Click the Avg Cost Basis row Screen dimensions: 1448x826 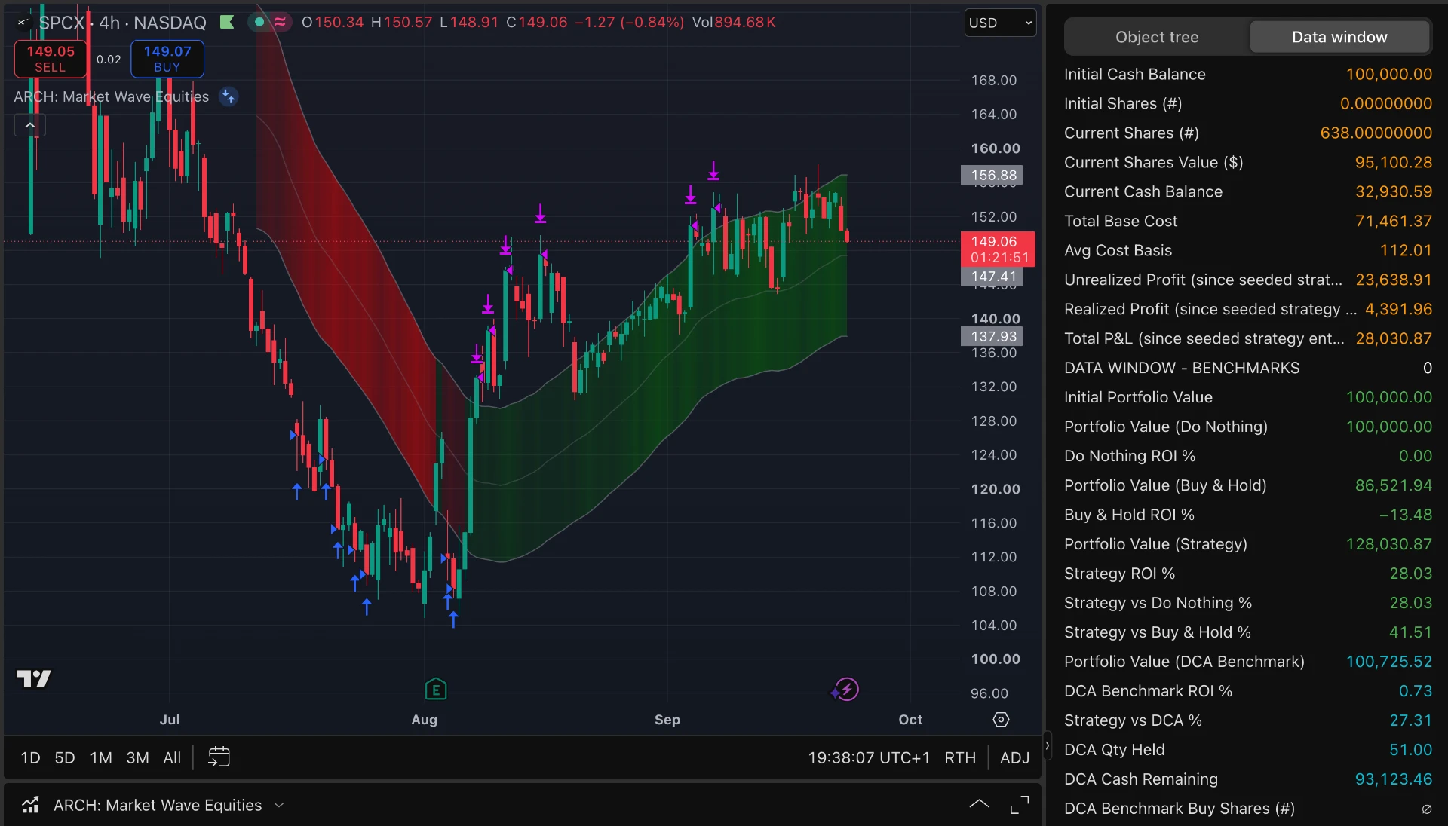tap(1247, 250)
